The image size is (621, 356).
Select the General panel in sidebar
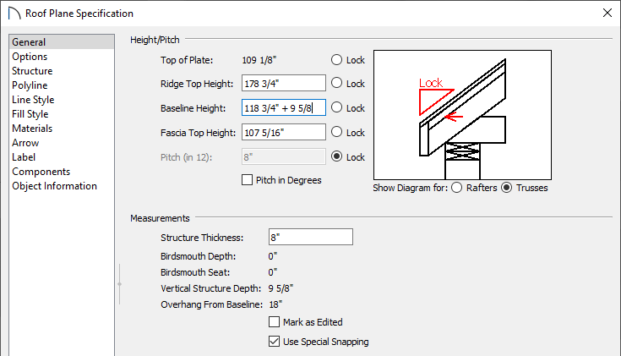click(62, 42)
